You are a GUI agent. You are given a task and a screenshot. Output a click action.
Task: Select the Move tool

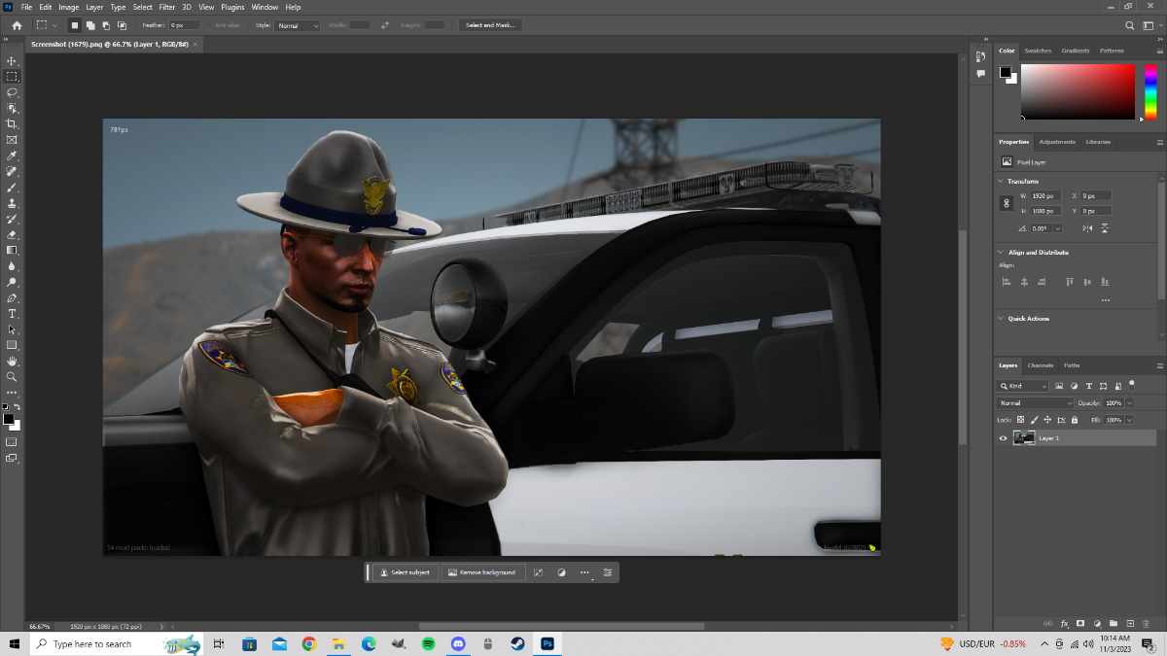point(12,60)
